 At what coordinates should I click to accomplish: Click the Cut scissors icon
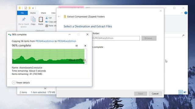coord(47,18)
